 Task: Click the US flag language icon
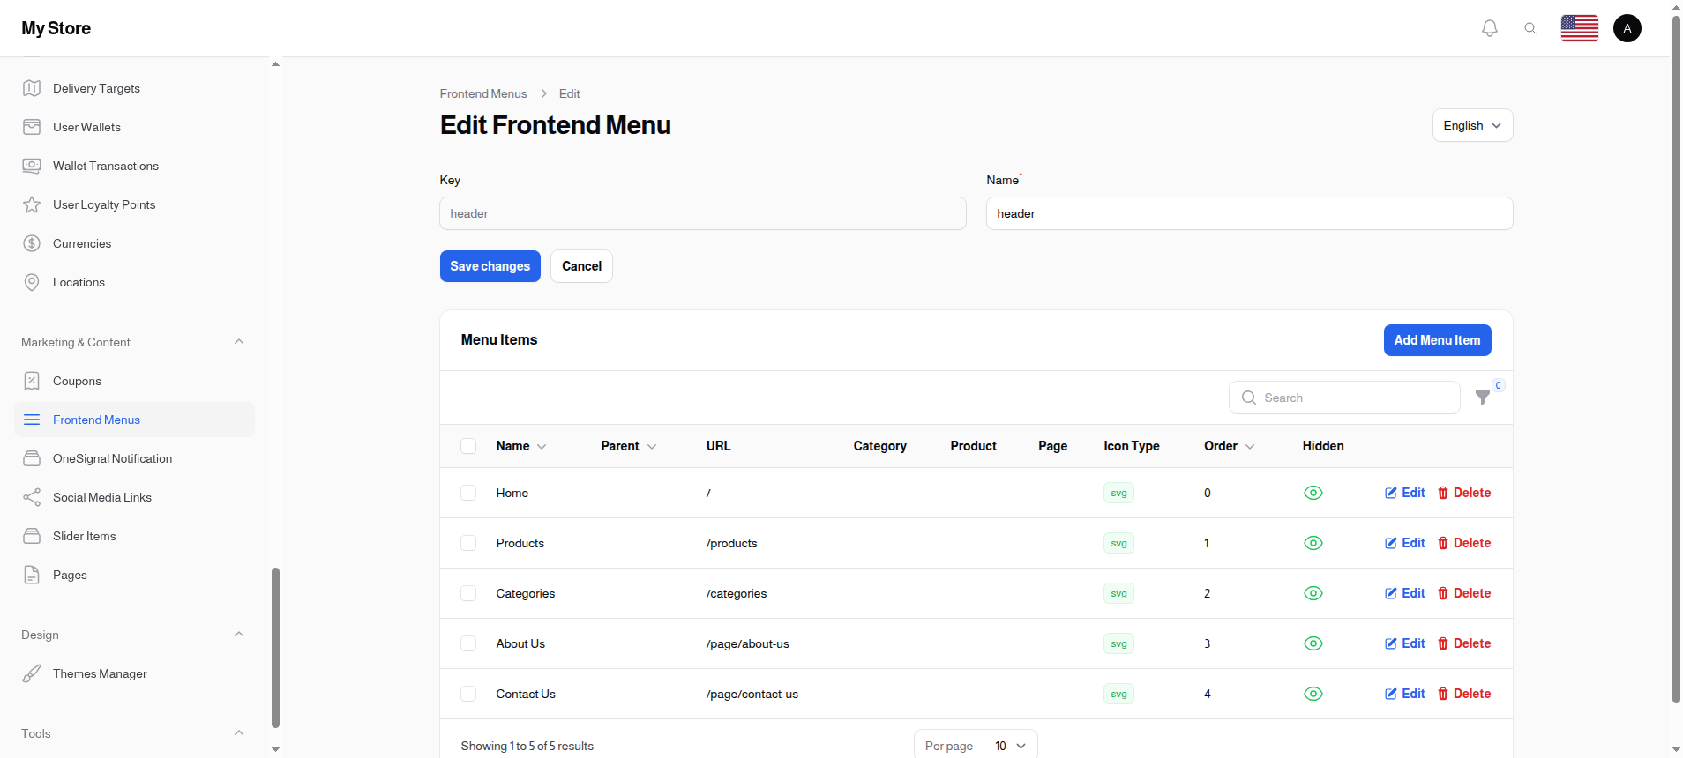pyautogui.click(x=1580, y=28)
